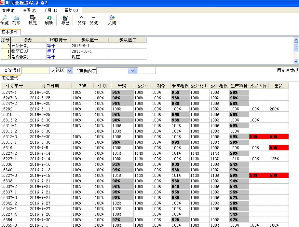Open the 帮助(H) menu
299x227 pixels.
(71, 10)
